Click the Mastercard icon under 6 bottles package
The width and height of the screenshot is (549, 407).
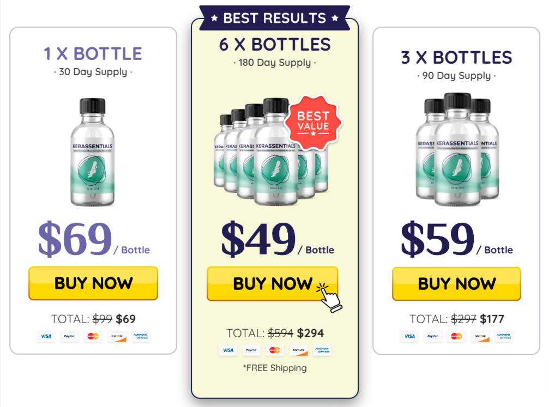pos(275,350)
